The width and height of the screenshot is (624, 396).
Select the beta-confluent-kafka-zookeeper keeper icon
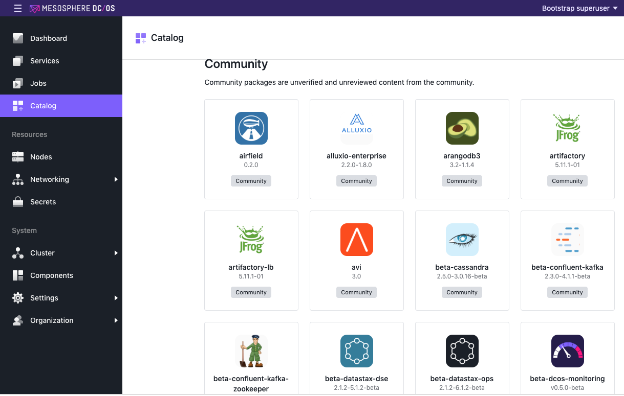(251, 351)
